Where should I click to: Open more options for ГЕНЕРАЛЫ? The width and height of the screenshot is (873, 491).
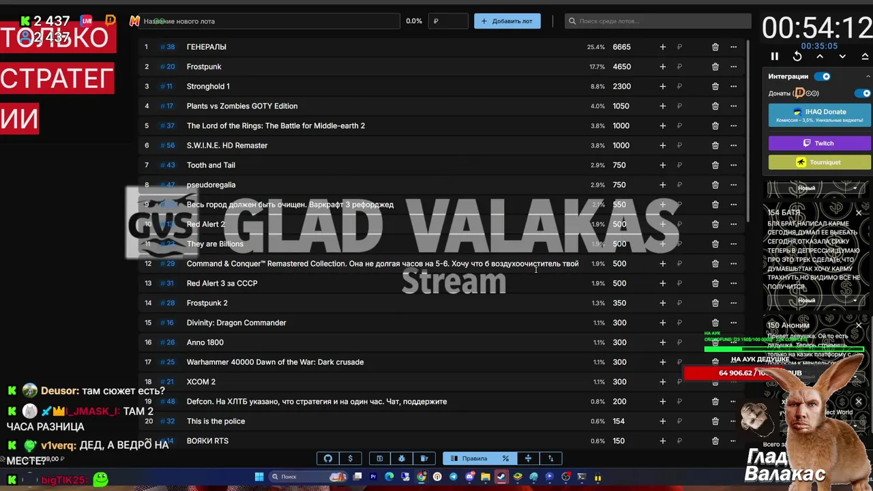click(734, 47)
